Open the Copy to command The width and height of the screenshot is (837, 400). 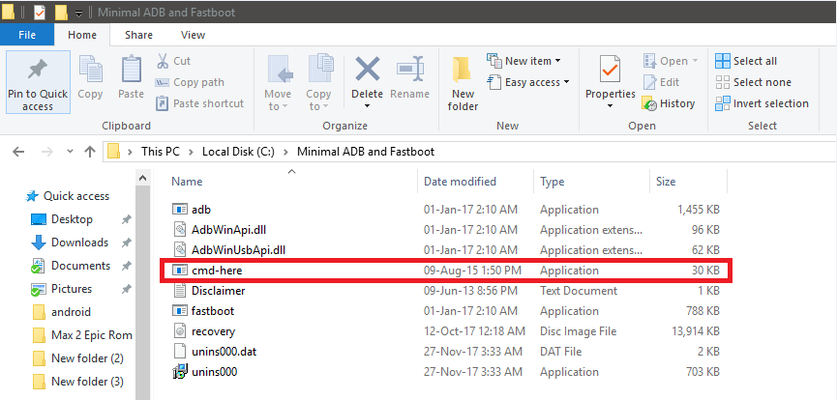(x=318, y=83)
